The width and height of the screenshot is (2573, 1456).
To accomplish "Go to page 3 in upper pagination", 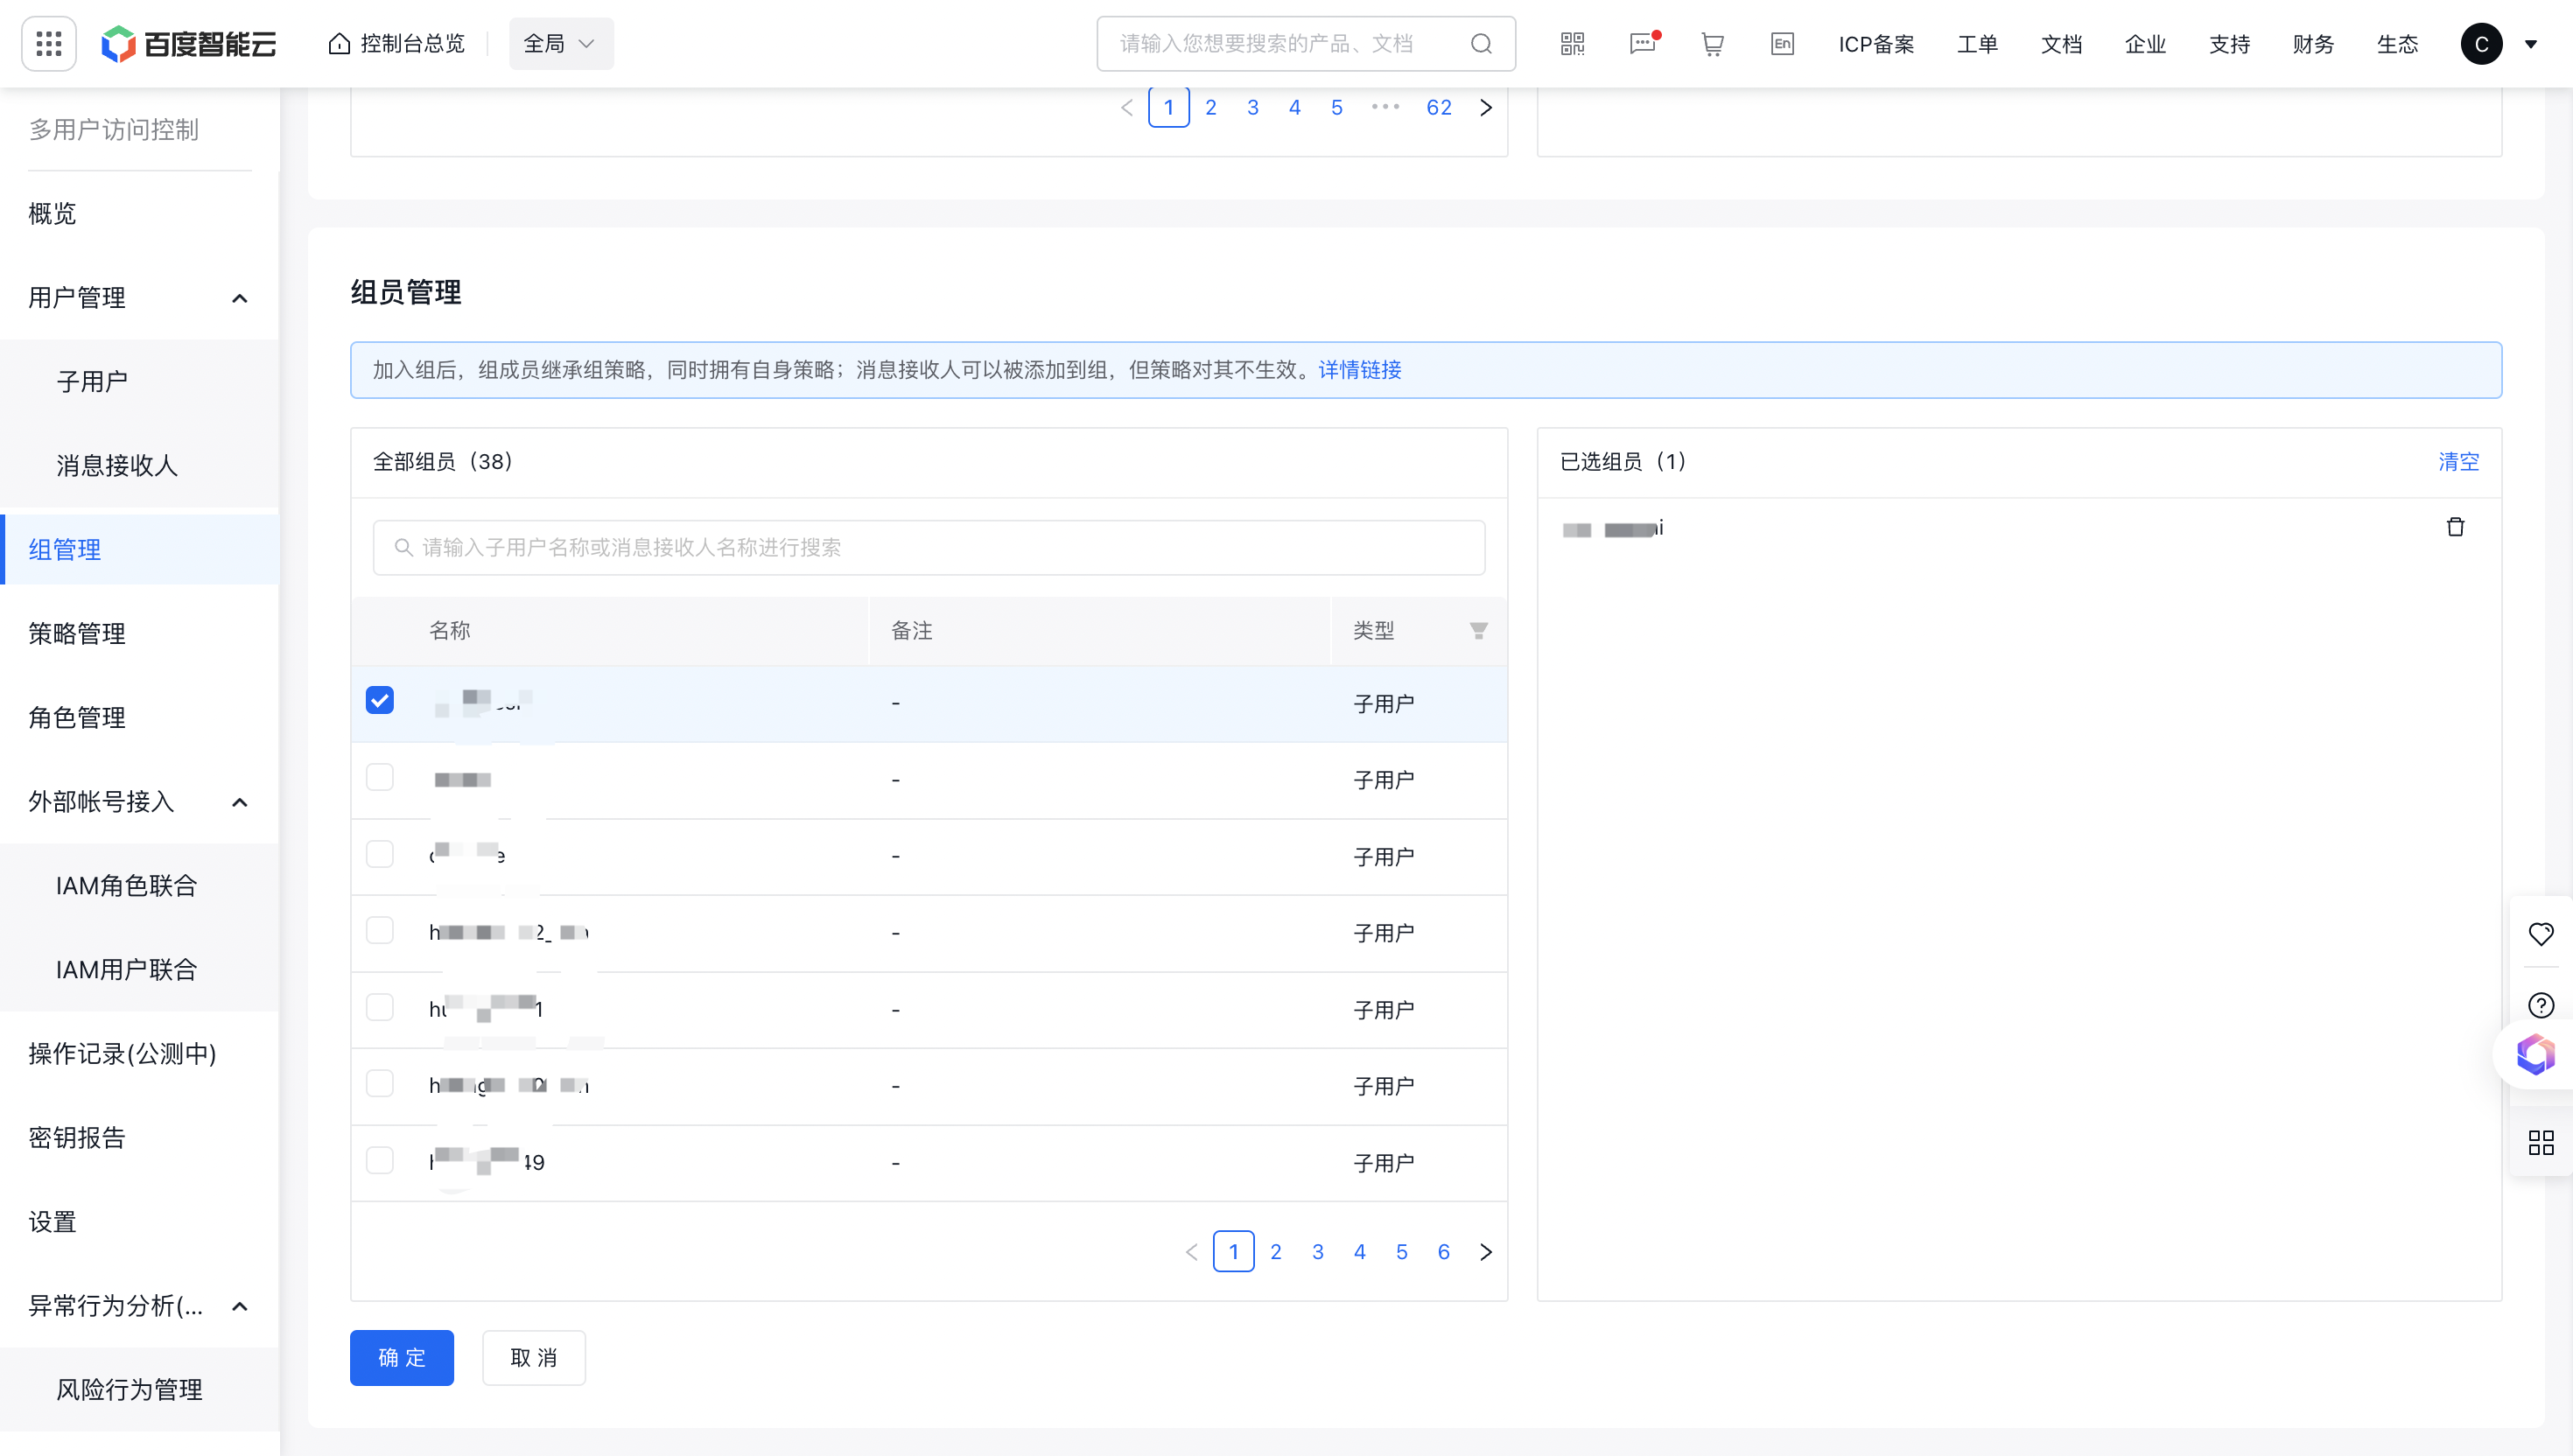I will (1253, 108).
